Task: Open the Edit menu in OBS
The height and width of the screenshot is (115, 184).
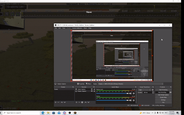Action: [x=59, y=28]
